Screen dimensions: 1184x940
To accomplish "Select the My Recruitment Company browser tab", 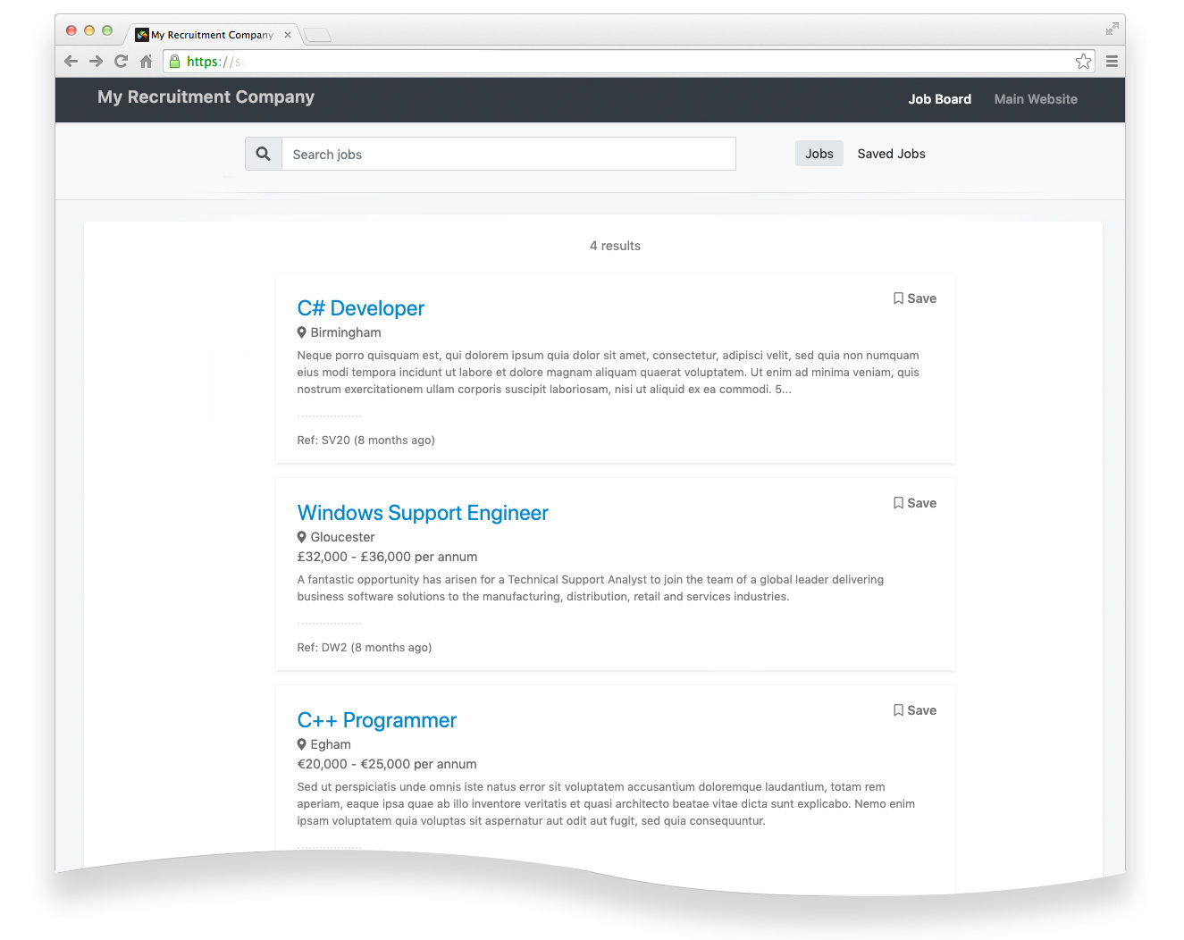I will [212, 35].
